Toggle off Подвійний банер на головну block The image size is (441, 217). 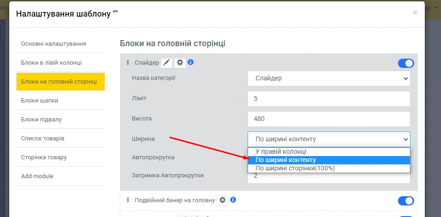[406, 200]
